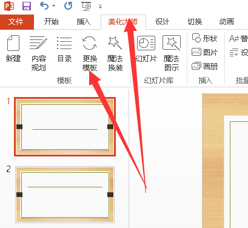This screenshot has width=248, height=228.
Task: Select slide 2 thumbnail
Action: pos(65,195)
